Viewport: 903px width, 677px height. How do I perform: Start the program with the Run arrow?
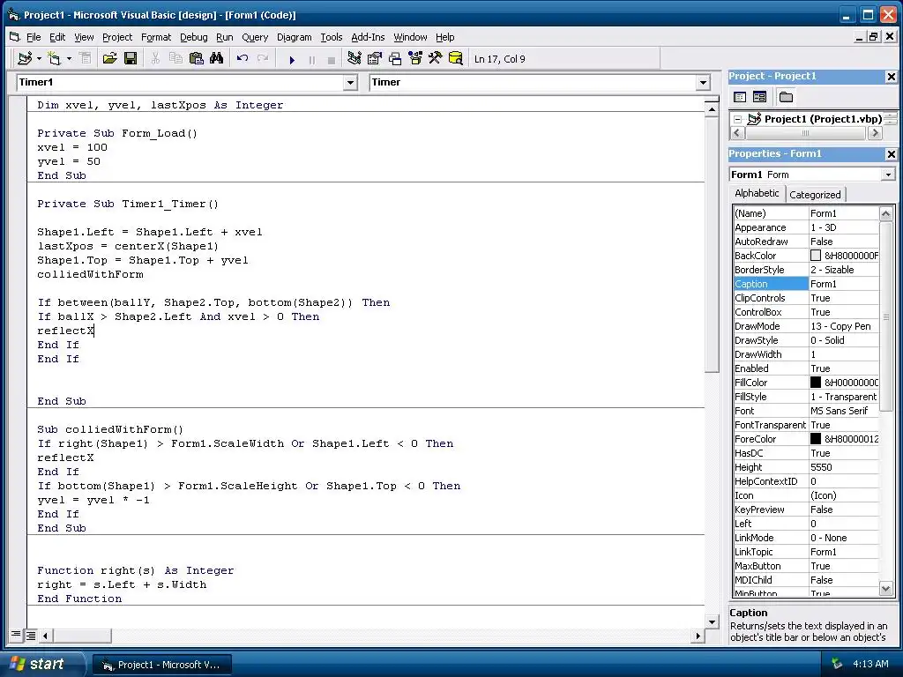point(291,59)
